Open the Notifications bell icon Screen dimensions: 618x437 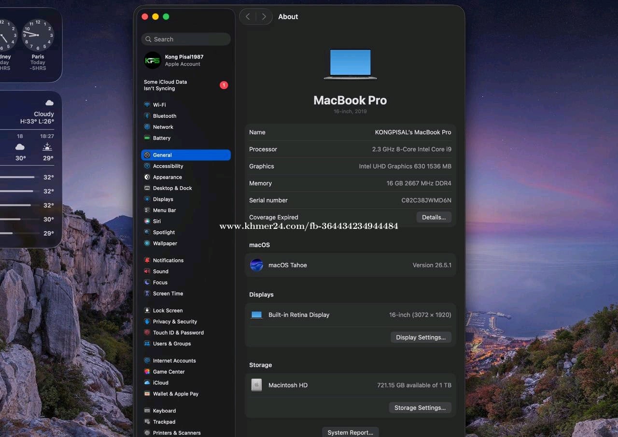(147, 260)
